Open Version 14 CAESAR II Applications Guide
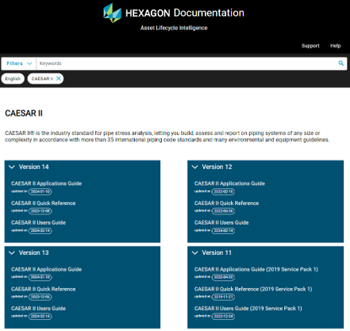 pyautogui.click(x=46, y=183)
